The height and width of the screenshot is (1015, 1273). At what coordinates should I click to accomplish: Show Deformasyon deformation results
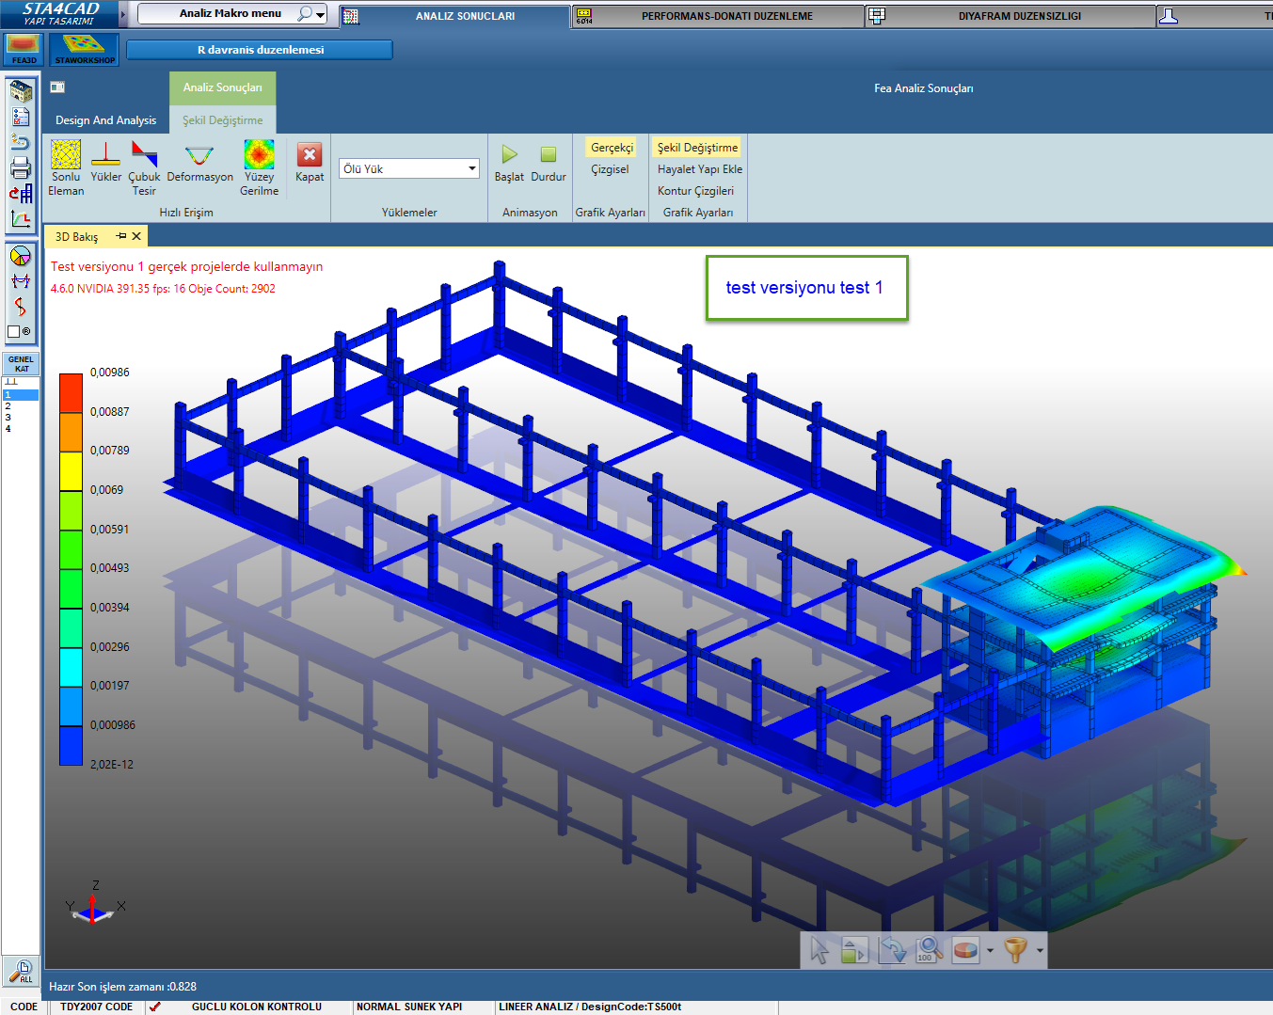pos(199,156)
